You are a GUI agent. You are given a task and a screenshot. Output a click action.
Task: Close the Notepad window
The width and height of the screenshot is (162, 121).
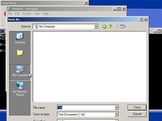click(124, 9)
